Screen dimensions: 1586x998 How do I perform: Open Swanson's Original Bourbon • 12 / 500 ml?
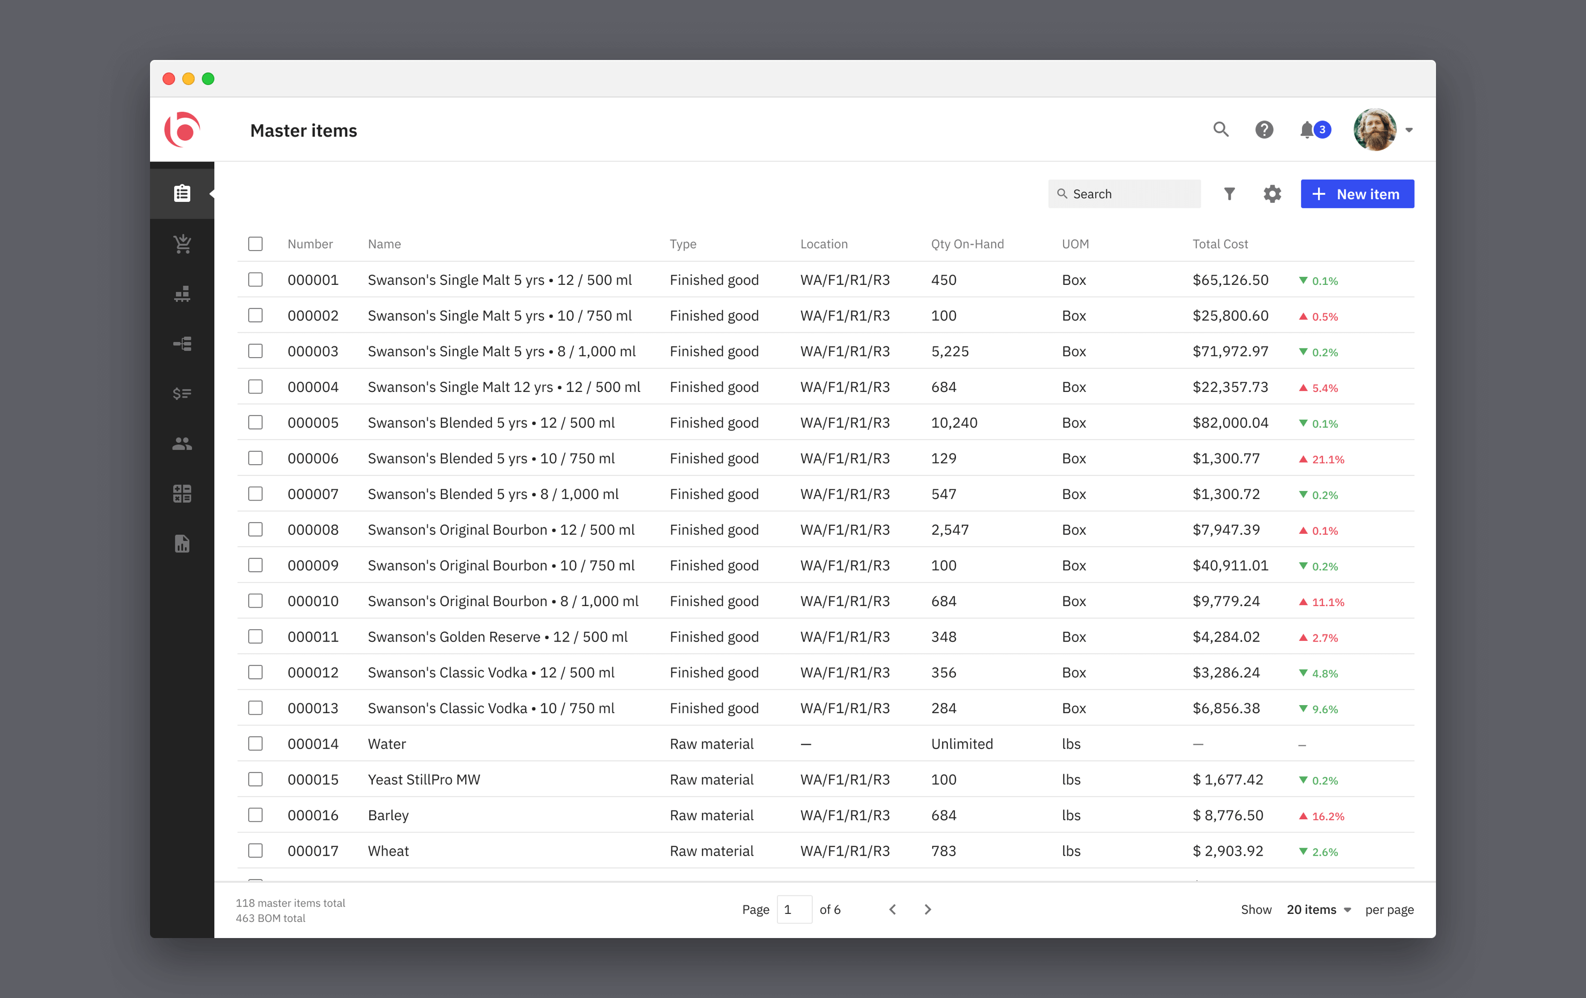[500, 530]
